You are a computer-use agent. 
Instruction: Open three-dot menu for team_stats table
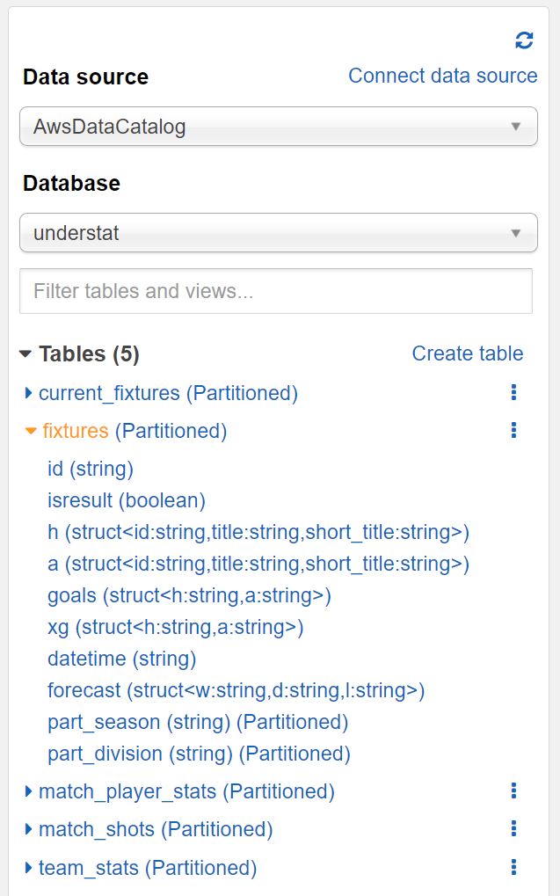tap(514, 868)
